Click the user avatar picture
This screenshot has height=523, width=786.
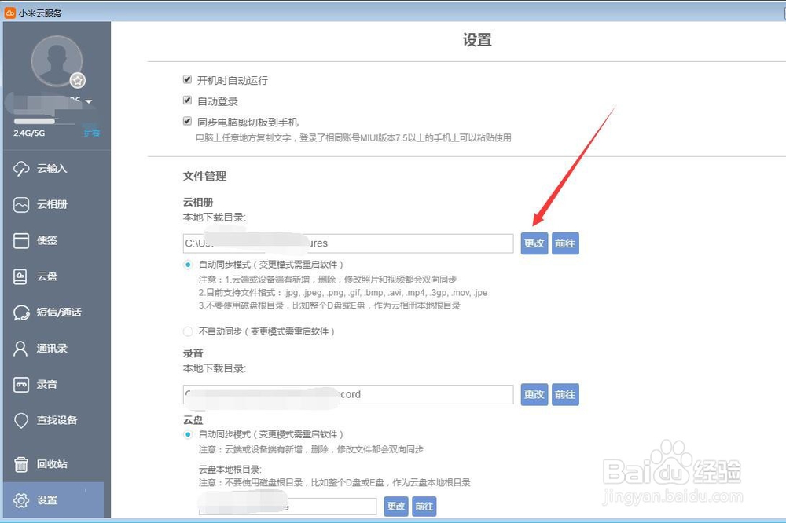pos(57,61)
